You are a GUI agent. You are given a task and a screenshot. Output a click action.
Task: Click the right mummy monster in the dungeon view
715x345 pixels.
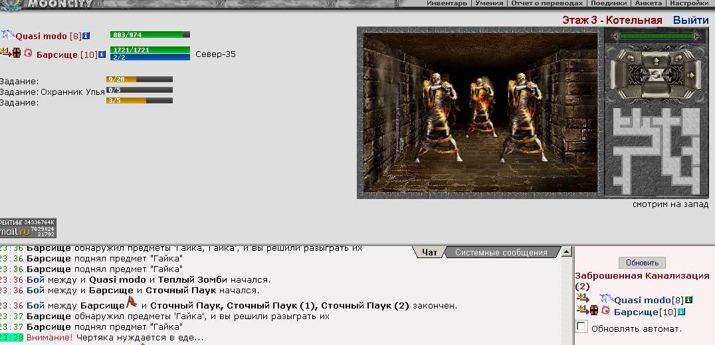pyautogui.click(x=524, y=117)
